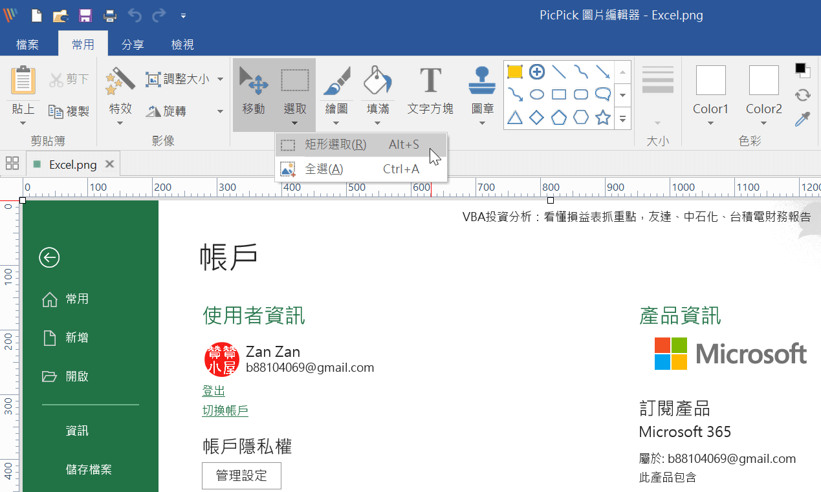Choose the star shape
This screenshot has width=821, height=492.
[x=603, y=117]
